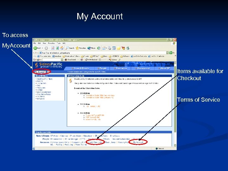Click the Google toolbar highlight pen icon
Screen dimensions: 228x171
pyautogui.click(x=119, y=60)
